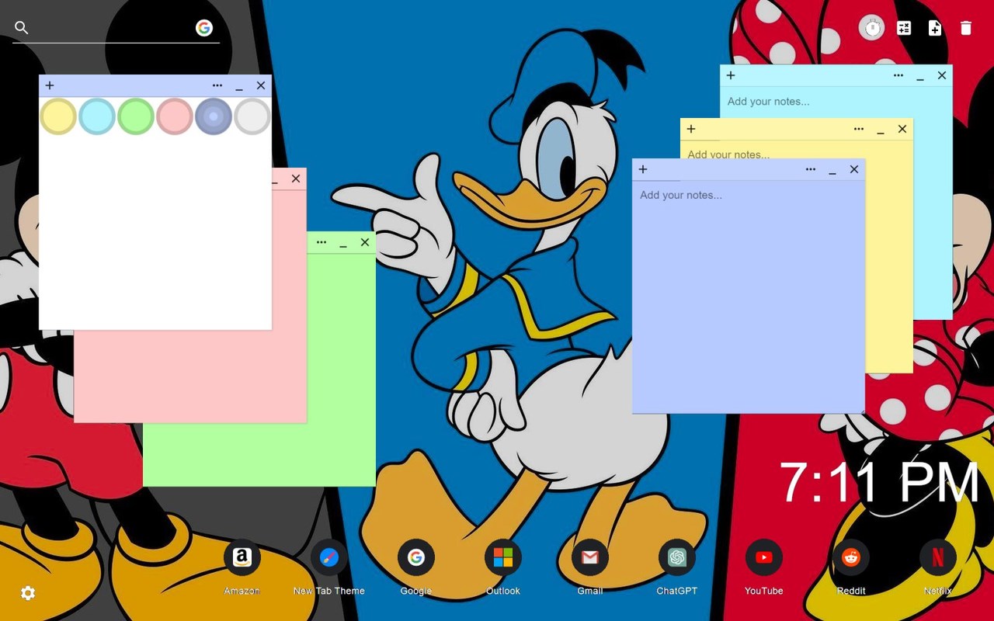Image resolution: width=994 pixels, height=621 pixels.
Task: Pick the green note color swatch
Action: [x=136, y=116]
